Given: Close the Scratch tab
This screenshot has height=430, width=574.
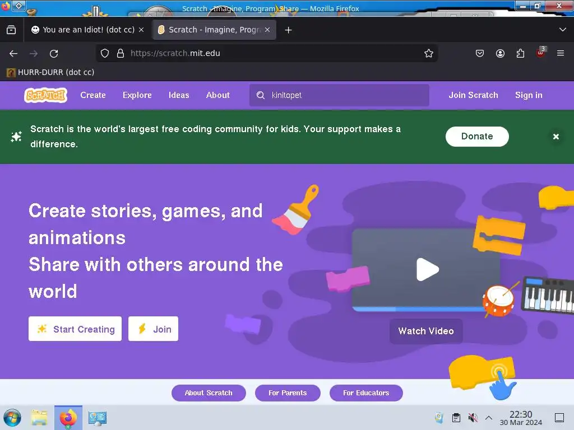Looking at the screenshot, I should tap(267, 30).
